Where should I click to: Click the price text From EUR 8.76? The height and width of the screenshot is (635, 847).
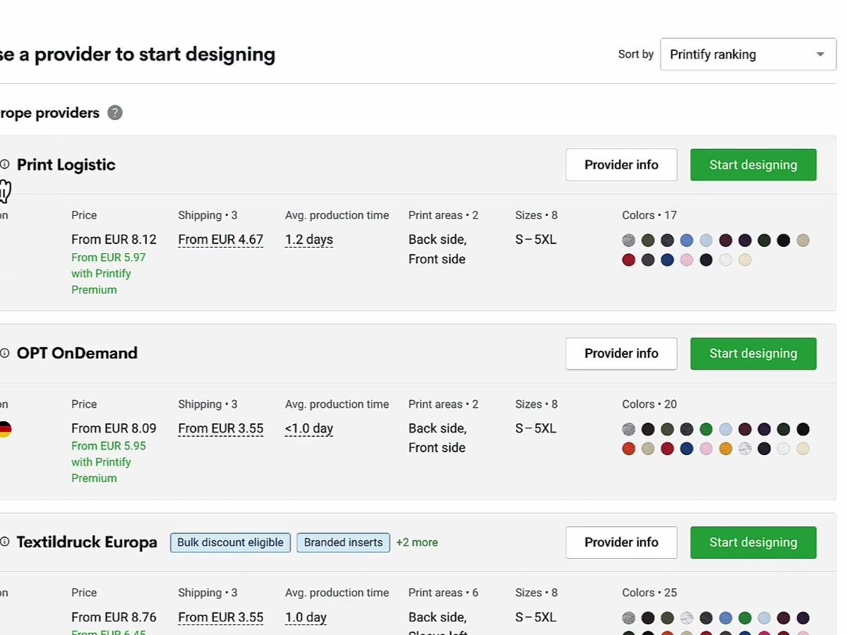pos(114,617)
